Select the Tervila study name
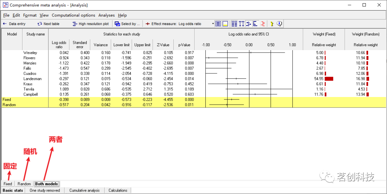 pyautogui.click(x=29, y=89)
